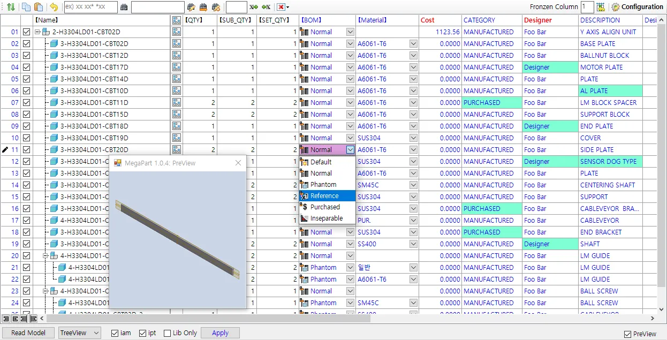Screen dimensions: 667x340
Task: Choose Phantom from the open BOM list
Action: (327, 184)
